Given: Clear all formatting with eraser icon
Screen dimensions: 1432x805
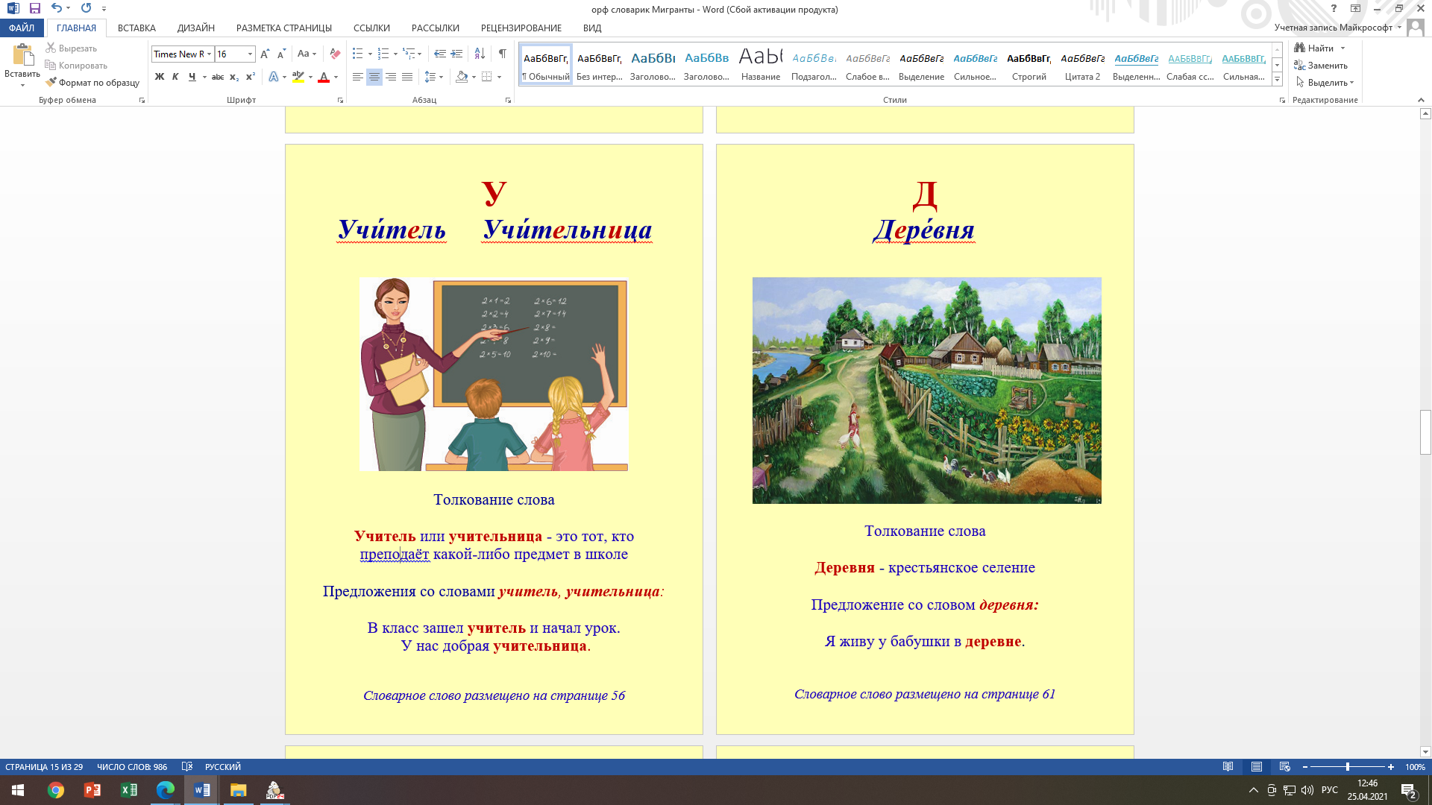Looking at the screenshot, I should coord(335,54).
